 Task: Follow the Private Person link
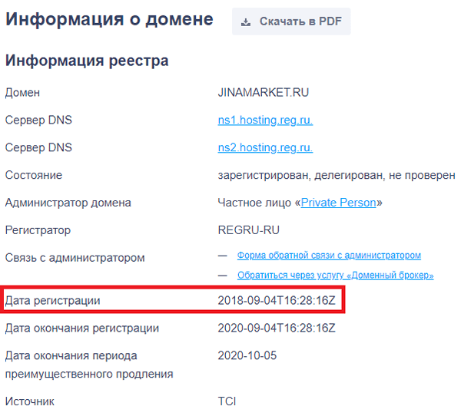click(338, 203)
